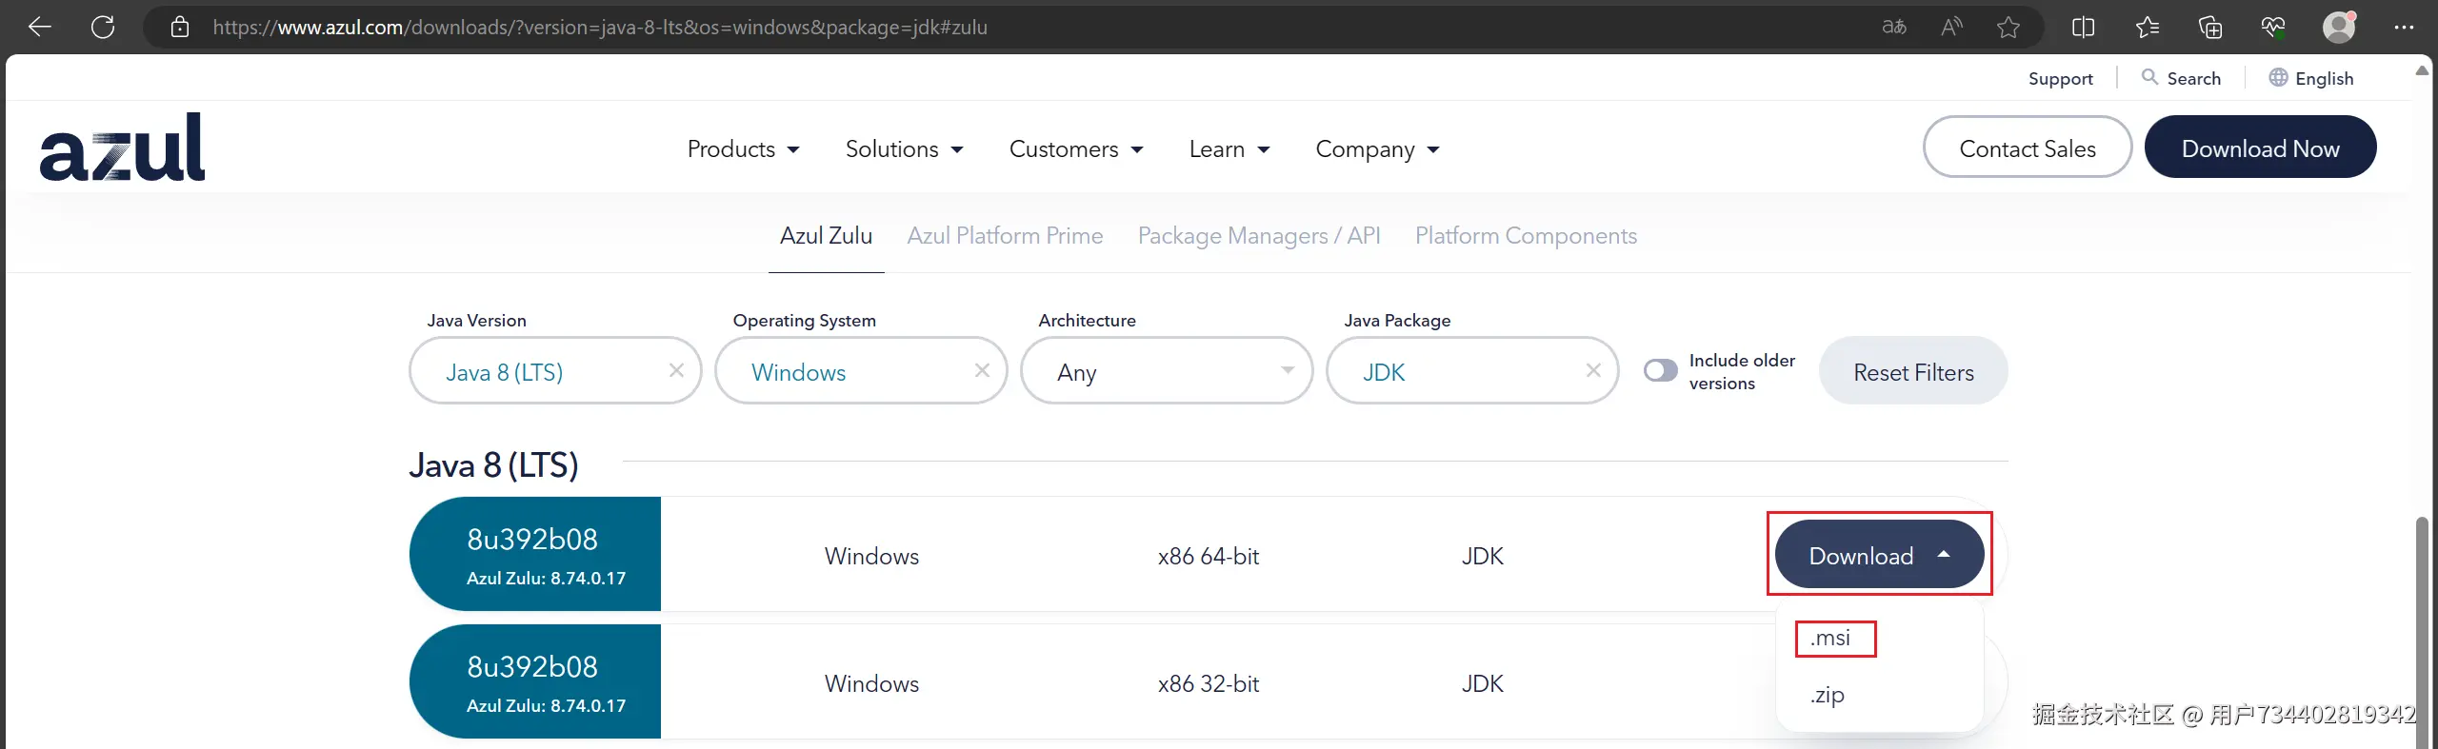Click the browser address bar URL

[x=600, y=27]
